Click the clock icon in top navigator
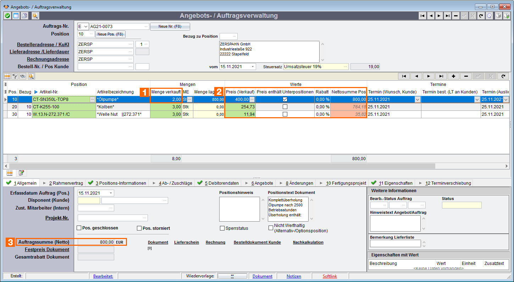514x282 pixels. 489,16
